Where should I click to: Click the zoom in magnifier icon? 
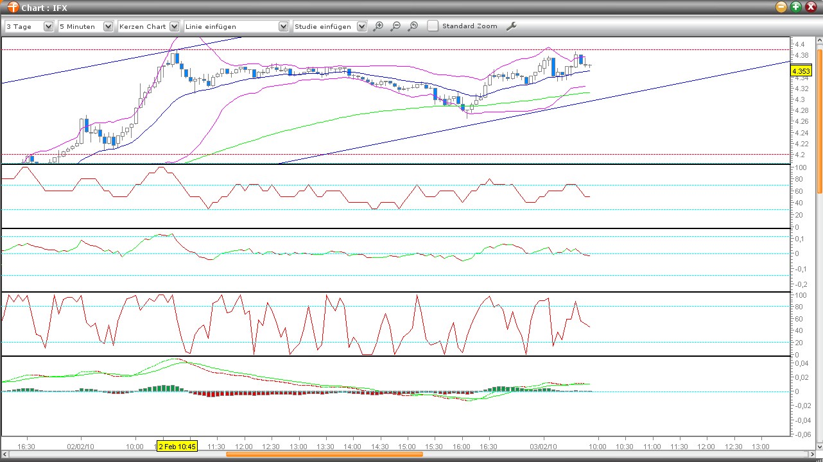[378, 26]
